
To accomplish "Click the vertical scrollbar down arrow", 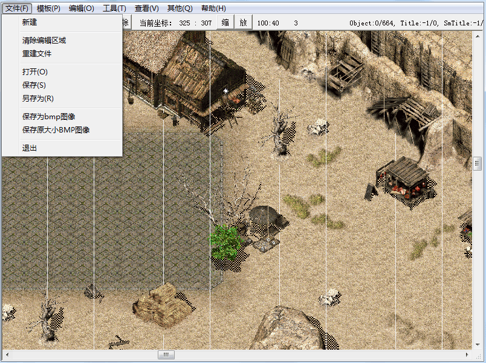I will [x=477, y=345].
